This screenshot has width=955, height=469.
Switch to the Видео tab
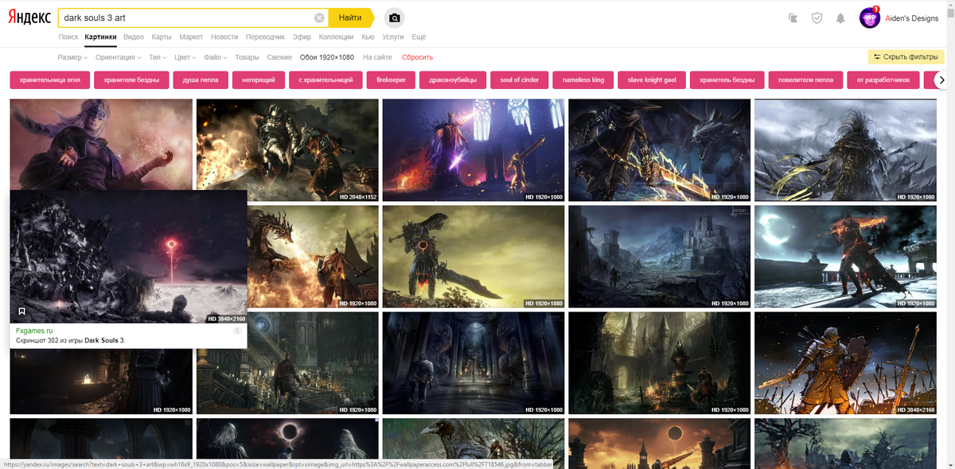(x=134, y=37)
